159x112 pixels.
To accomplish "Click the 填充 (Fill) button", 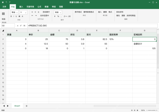I will [118, 16].
